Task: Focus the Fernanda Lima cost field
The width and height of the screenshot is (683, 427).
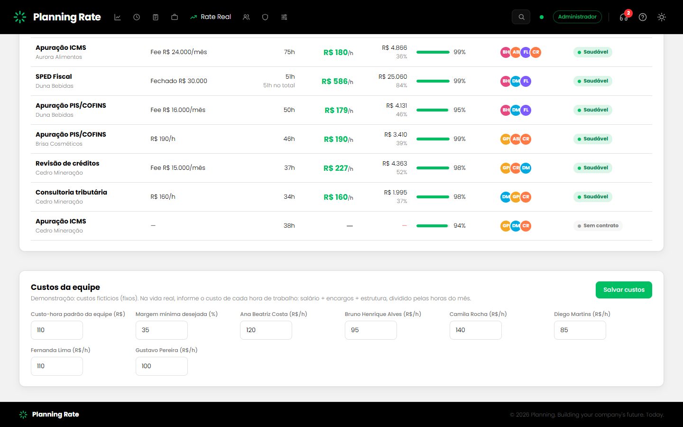Action: (57, 366)
